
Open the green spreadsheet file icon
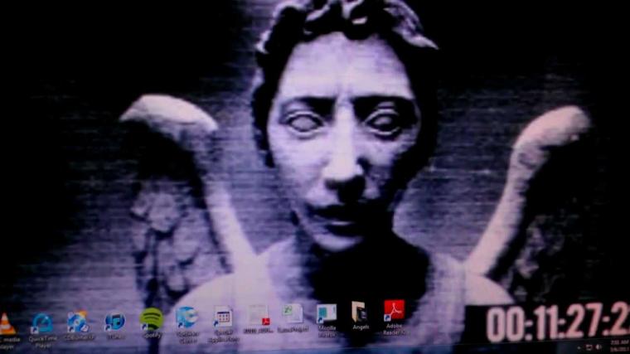293,314
